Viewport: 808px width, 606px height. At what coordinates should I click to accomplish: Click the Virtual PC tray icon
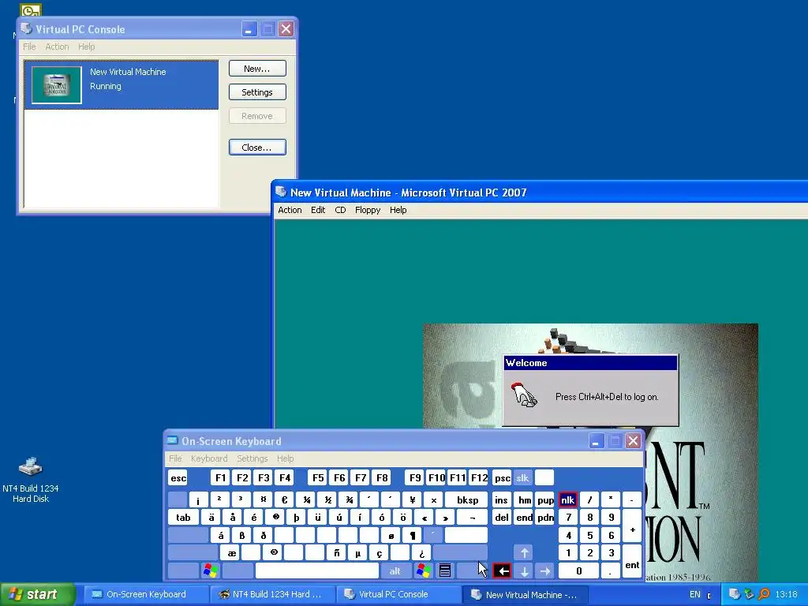(x=735, y=594)
